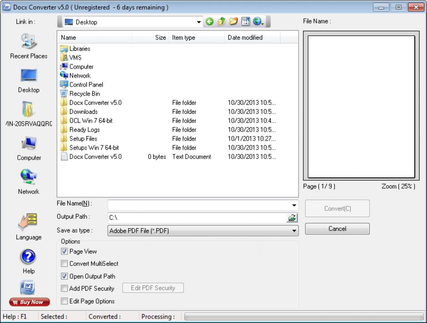Open Libraries in the file list
Screen dimensions: 427x323
pyautogui.click(x=75, y=49)
